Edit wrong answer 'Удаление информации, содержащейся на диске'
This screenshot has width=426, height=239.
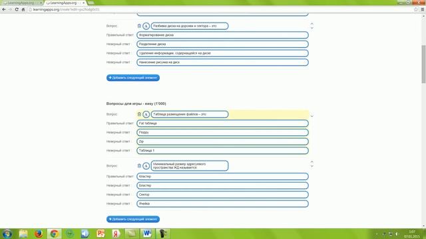(x=222, y=53)
